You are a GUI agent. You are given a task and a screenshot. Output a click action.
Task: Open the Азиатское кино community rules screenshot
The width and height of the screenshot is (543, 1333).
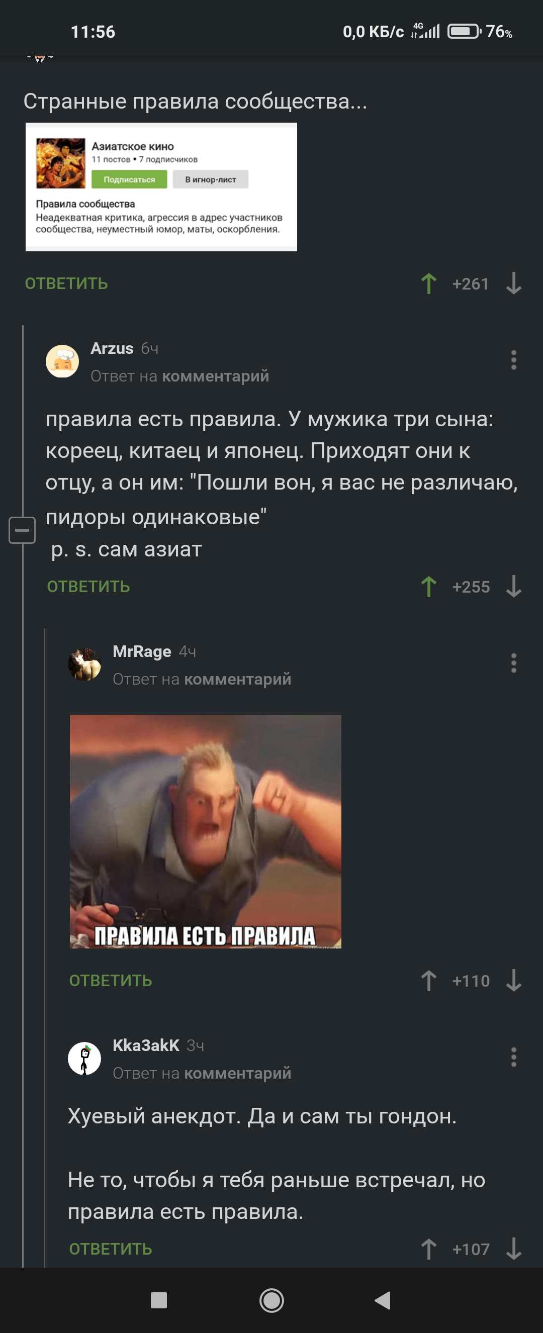[161, 187]
